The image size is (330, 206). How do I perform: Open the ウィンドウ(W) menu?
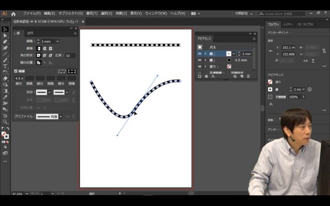(x=156, y=13)
